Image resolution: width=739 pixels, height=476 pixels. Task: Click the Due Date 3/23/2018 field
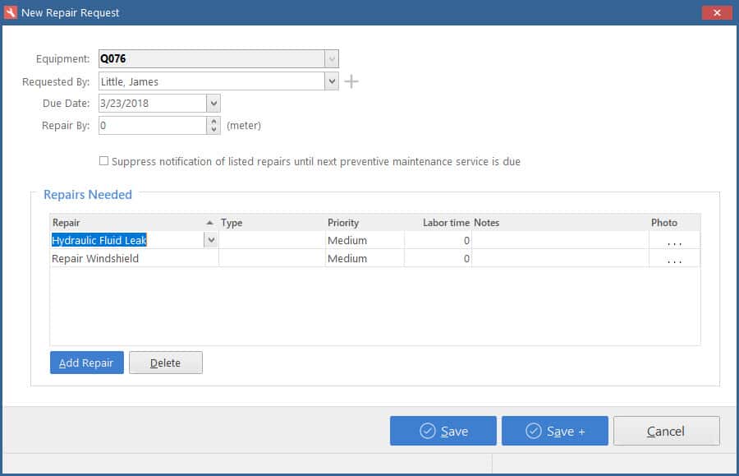[x=152, y=104]
